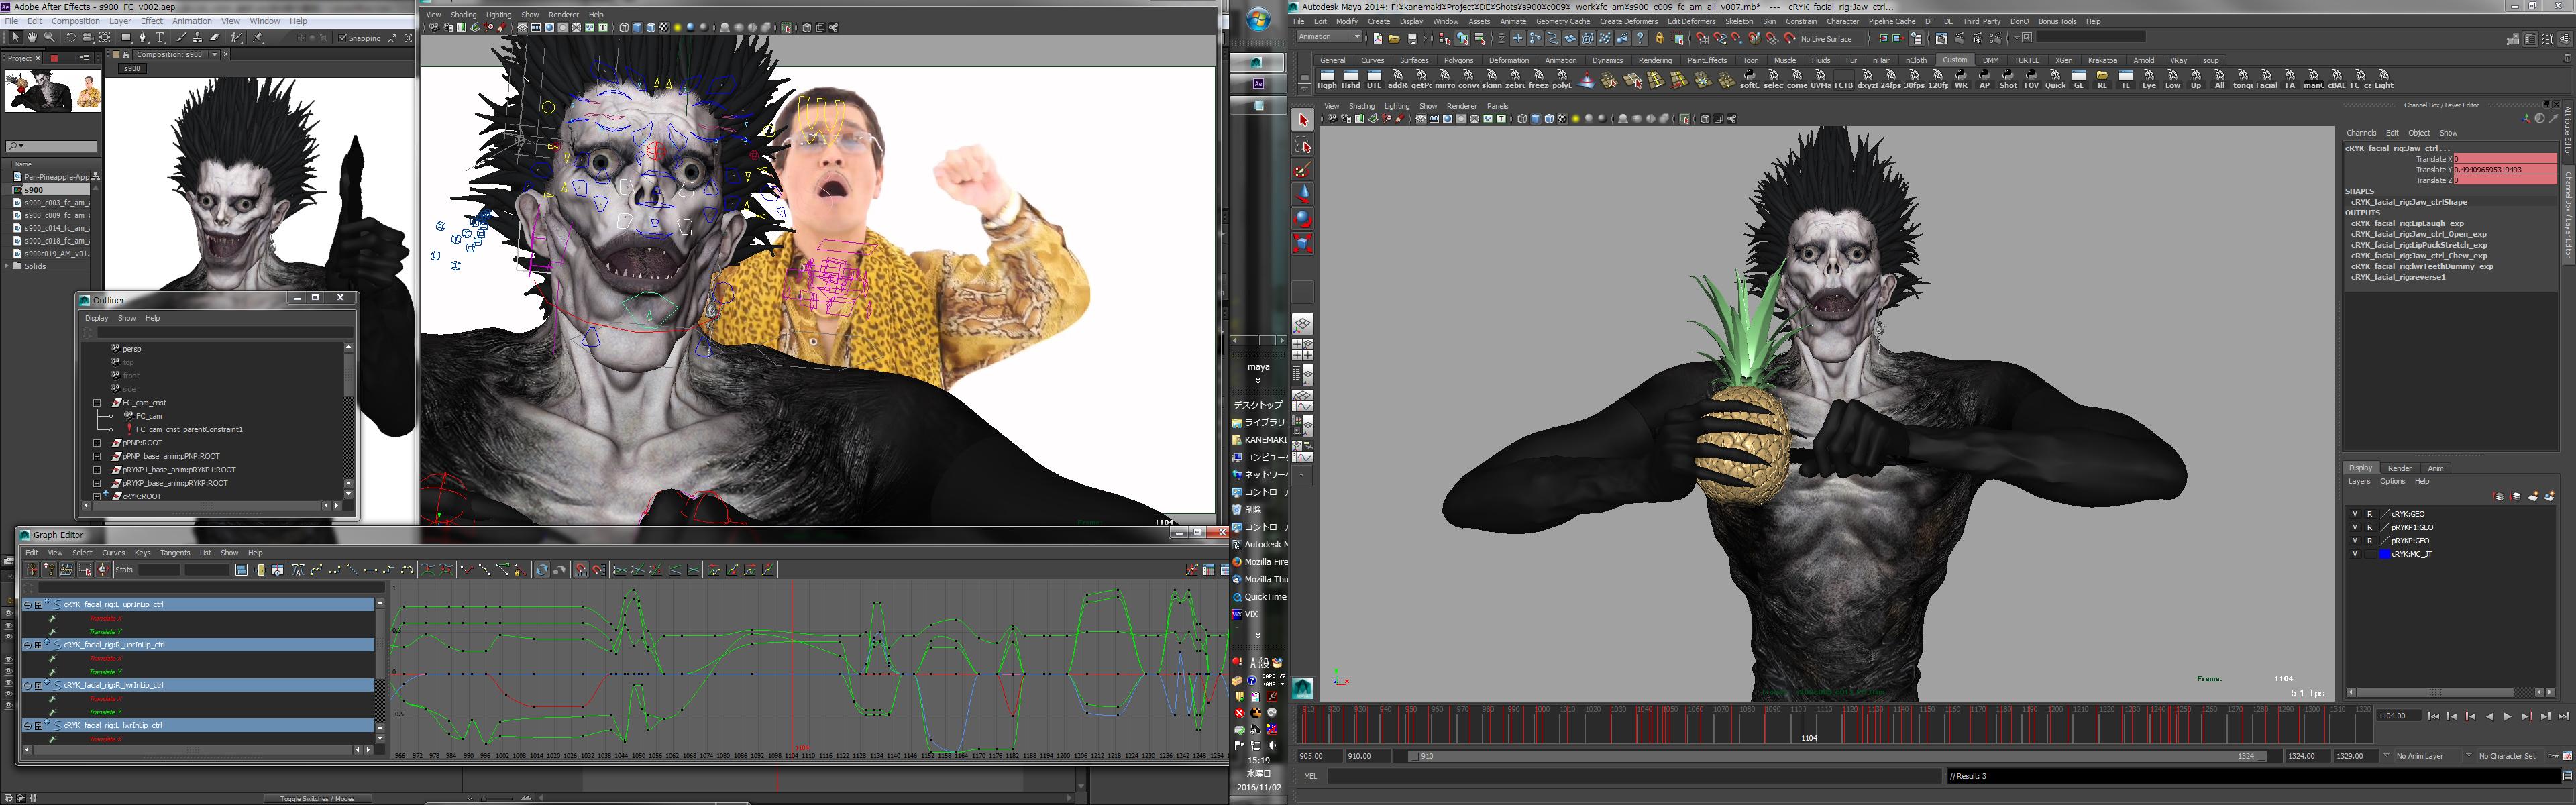Click the Eye shelf button
Image resolution: width=2576 pixels, height=805 pixels.
[2149, 79]
